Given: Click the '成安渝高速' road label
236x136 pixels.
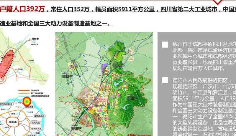Looking at the screenshot, I should (36, 129).
